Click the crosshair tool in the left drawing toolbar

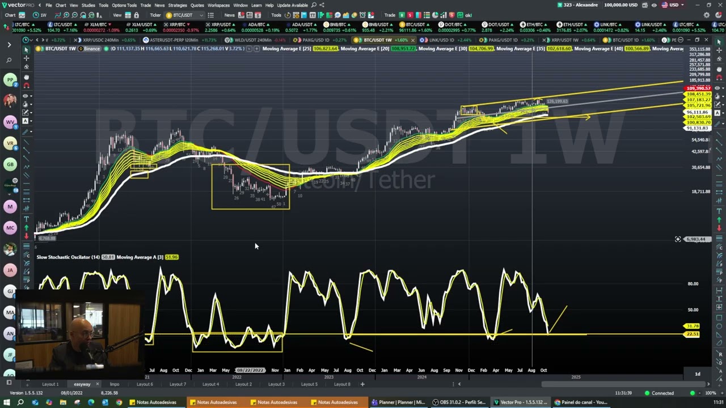coord(26,58)
